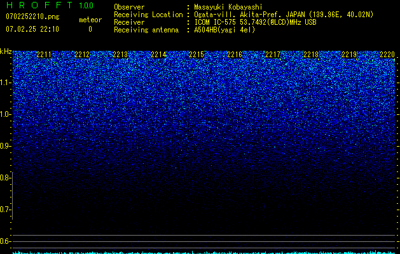Click the 0.9 kHz axis label
The image size is (400, 254).
[5, 146]
